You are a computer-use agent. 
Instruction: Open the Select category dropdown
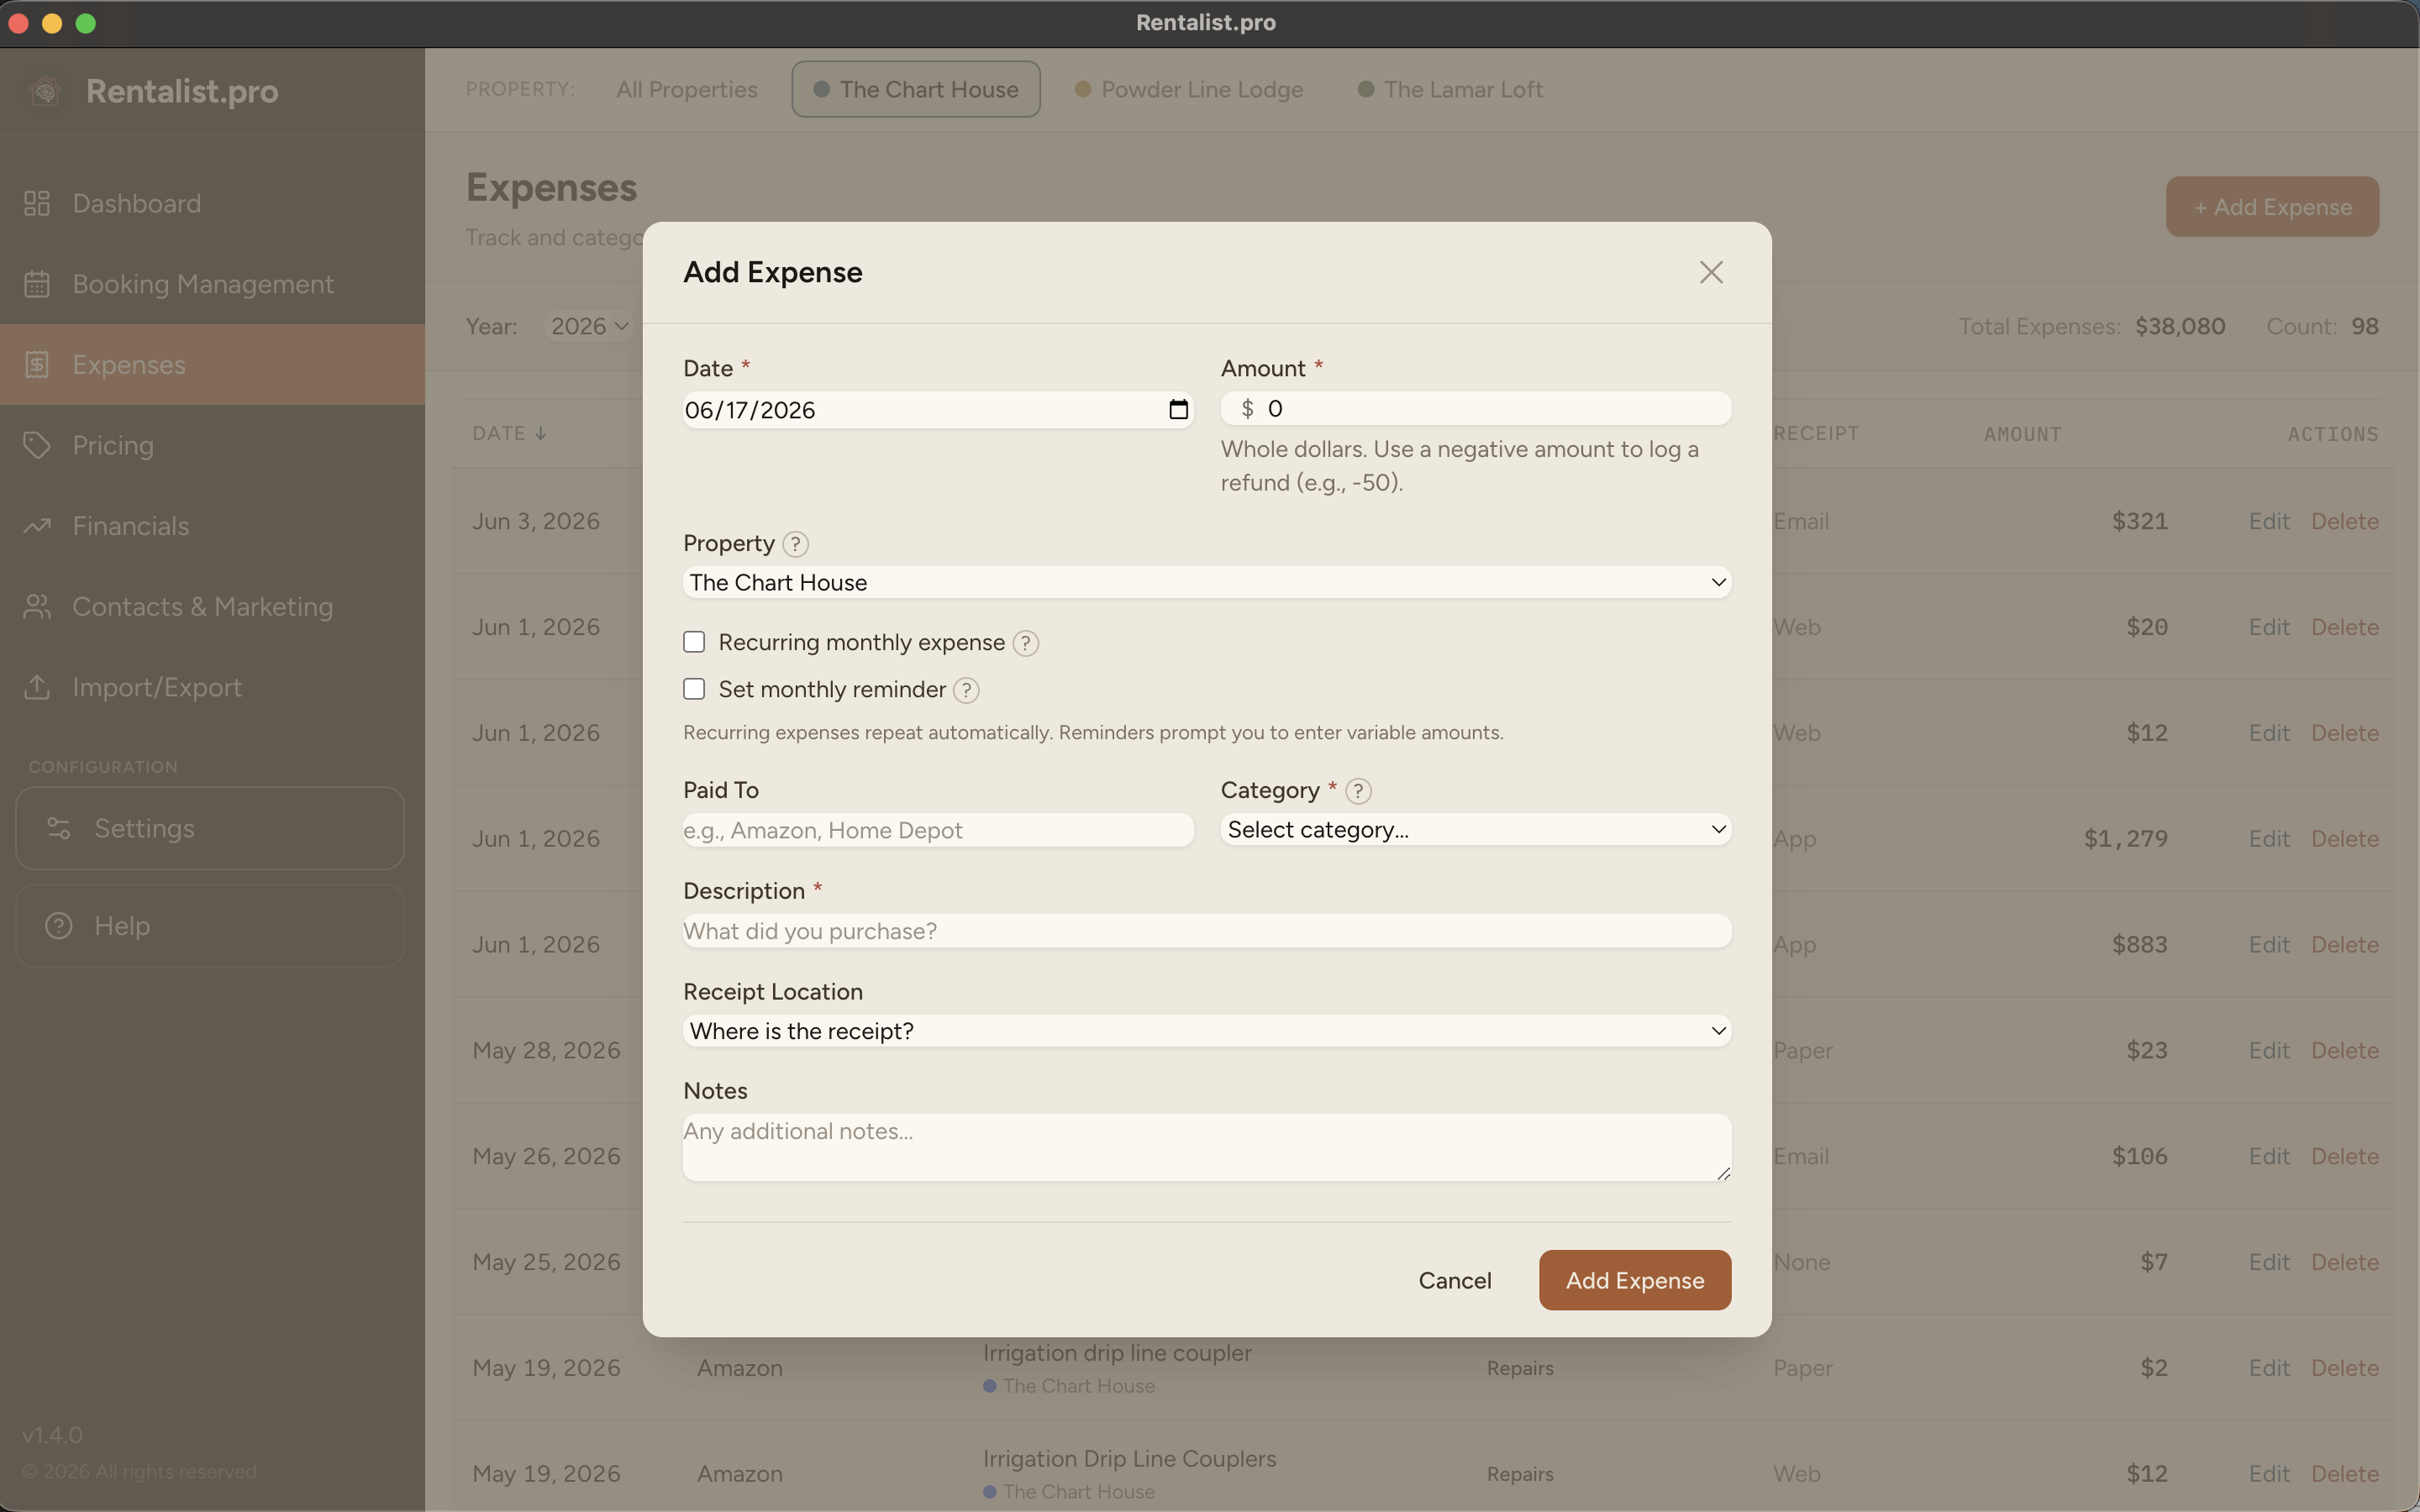pyautogui.click(x=1476, y=829)
